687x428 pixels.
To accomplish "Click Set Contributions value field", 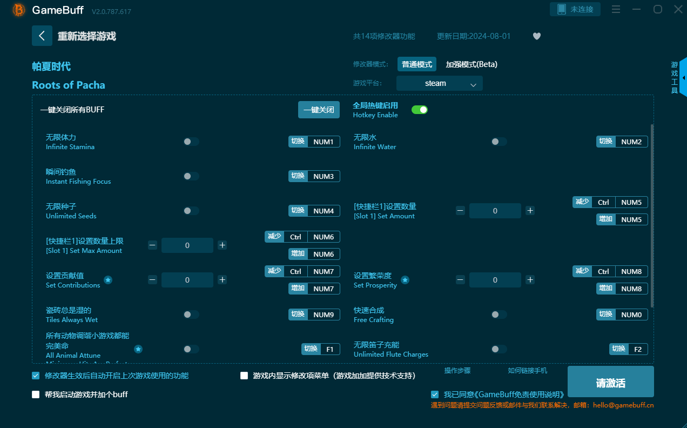I will [187, 280].
